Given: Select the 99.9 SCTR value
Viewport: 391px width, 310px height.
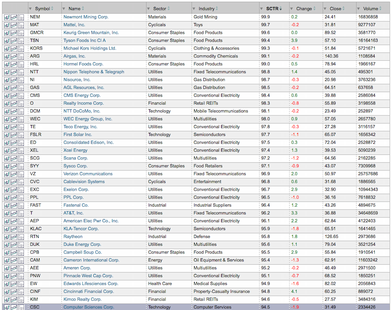Looking at the screenshot, I should click(265, 17).
